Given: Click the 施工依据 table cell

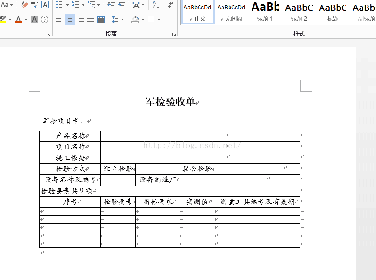Looking at the screenshot, I should pos(70,158).
